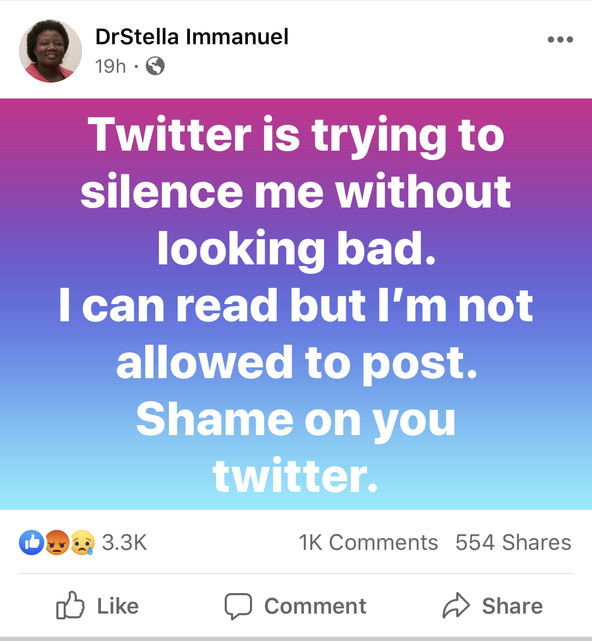Screen dimensions: 592x641
Task: Tap the thumbs-up outline Like icon
Action: pos(71,606)
